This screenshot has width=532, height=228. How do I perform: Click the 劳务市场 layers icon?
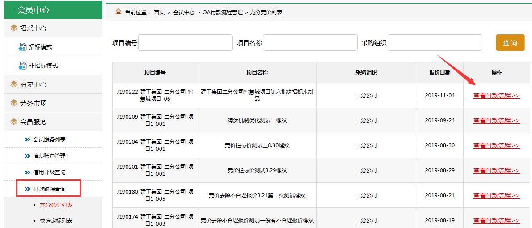pyautogui.click(x=13, y=103)
